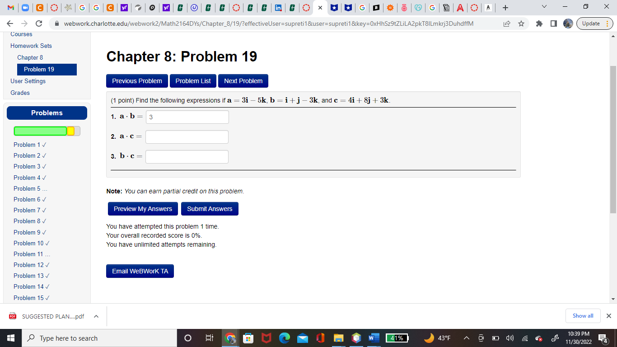Open Problem 11 from the list
This screenshot has height=347, width=617.
(32, 254)
